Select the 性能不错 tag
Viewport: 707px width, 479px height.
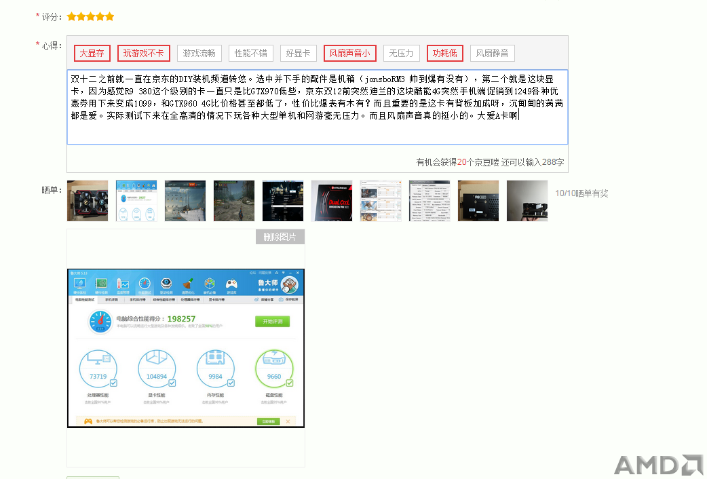(250, 53)
